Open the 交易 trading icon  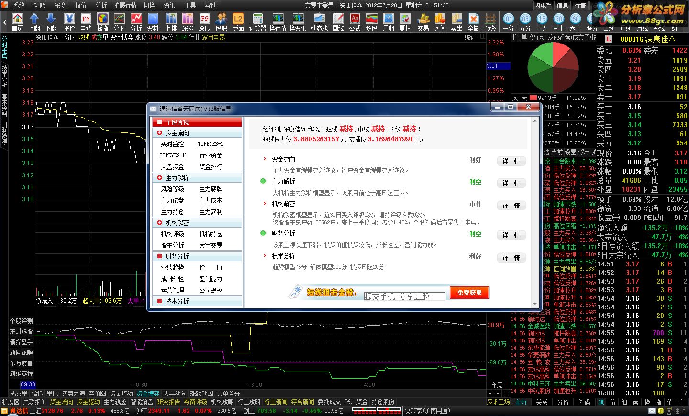point(423,22)
